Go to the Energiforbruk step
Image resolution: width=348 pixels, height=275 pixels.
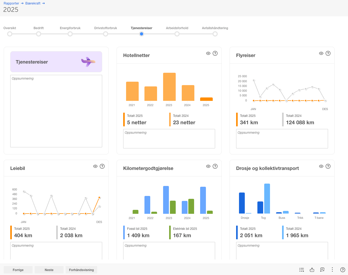pos(70,34)
